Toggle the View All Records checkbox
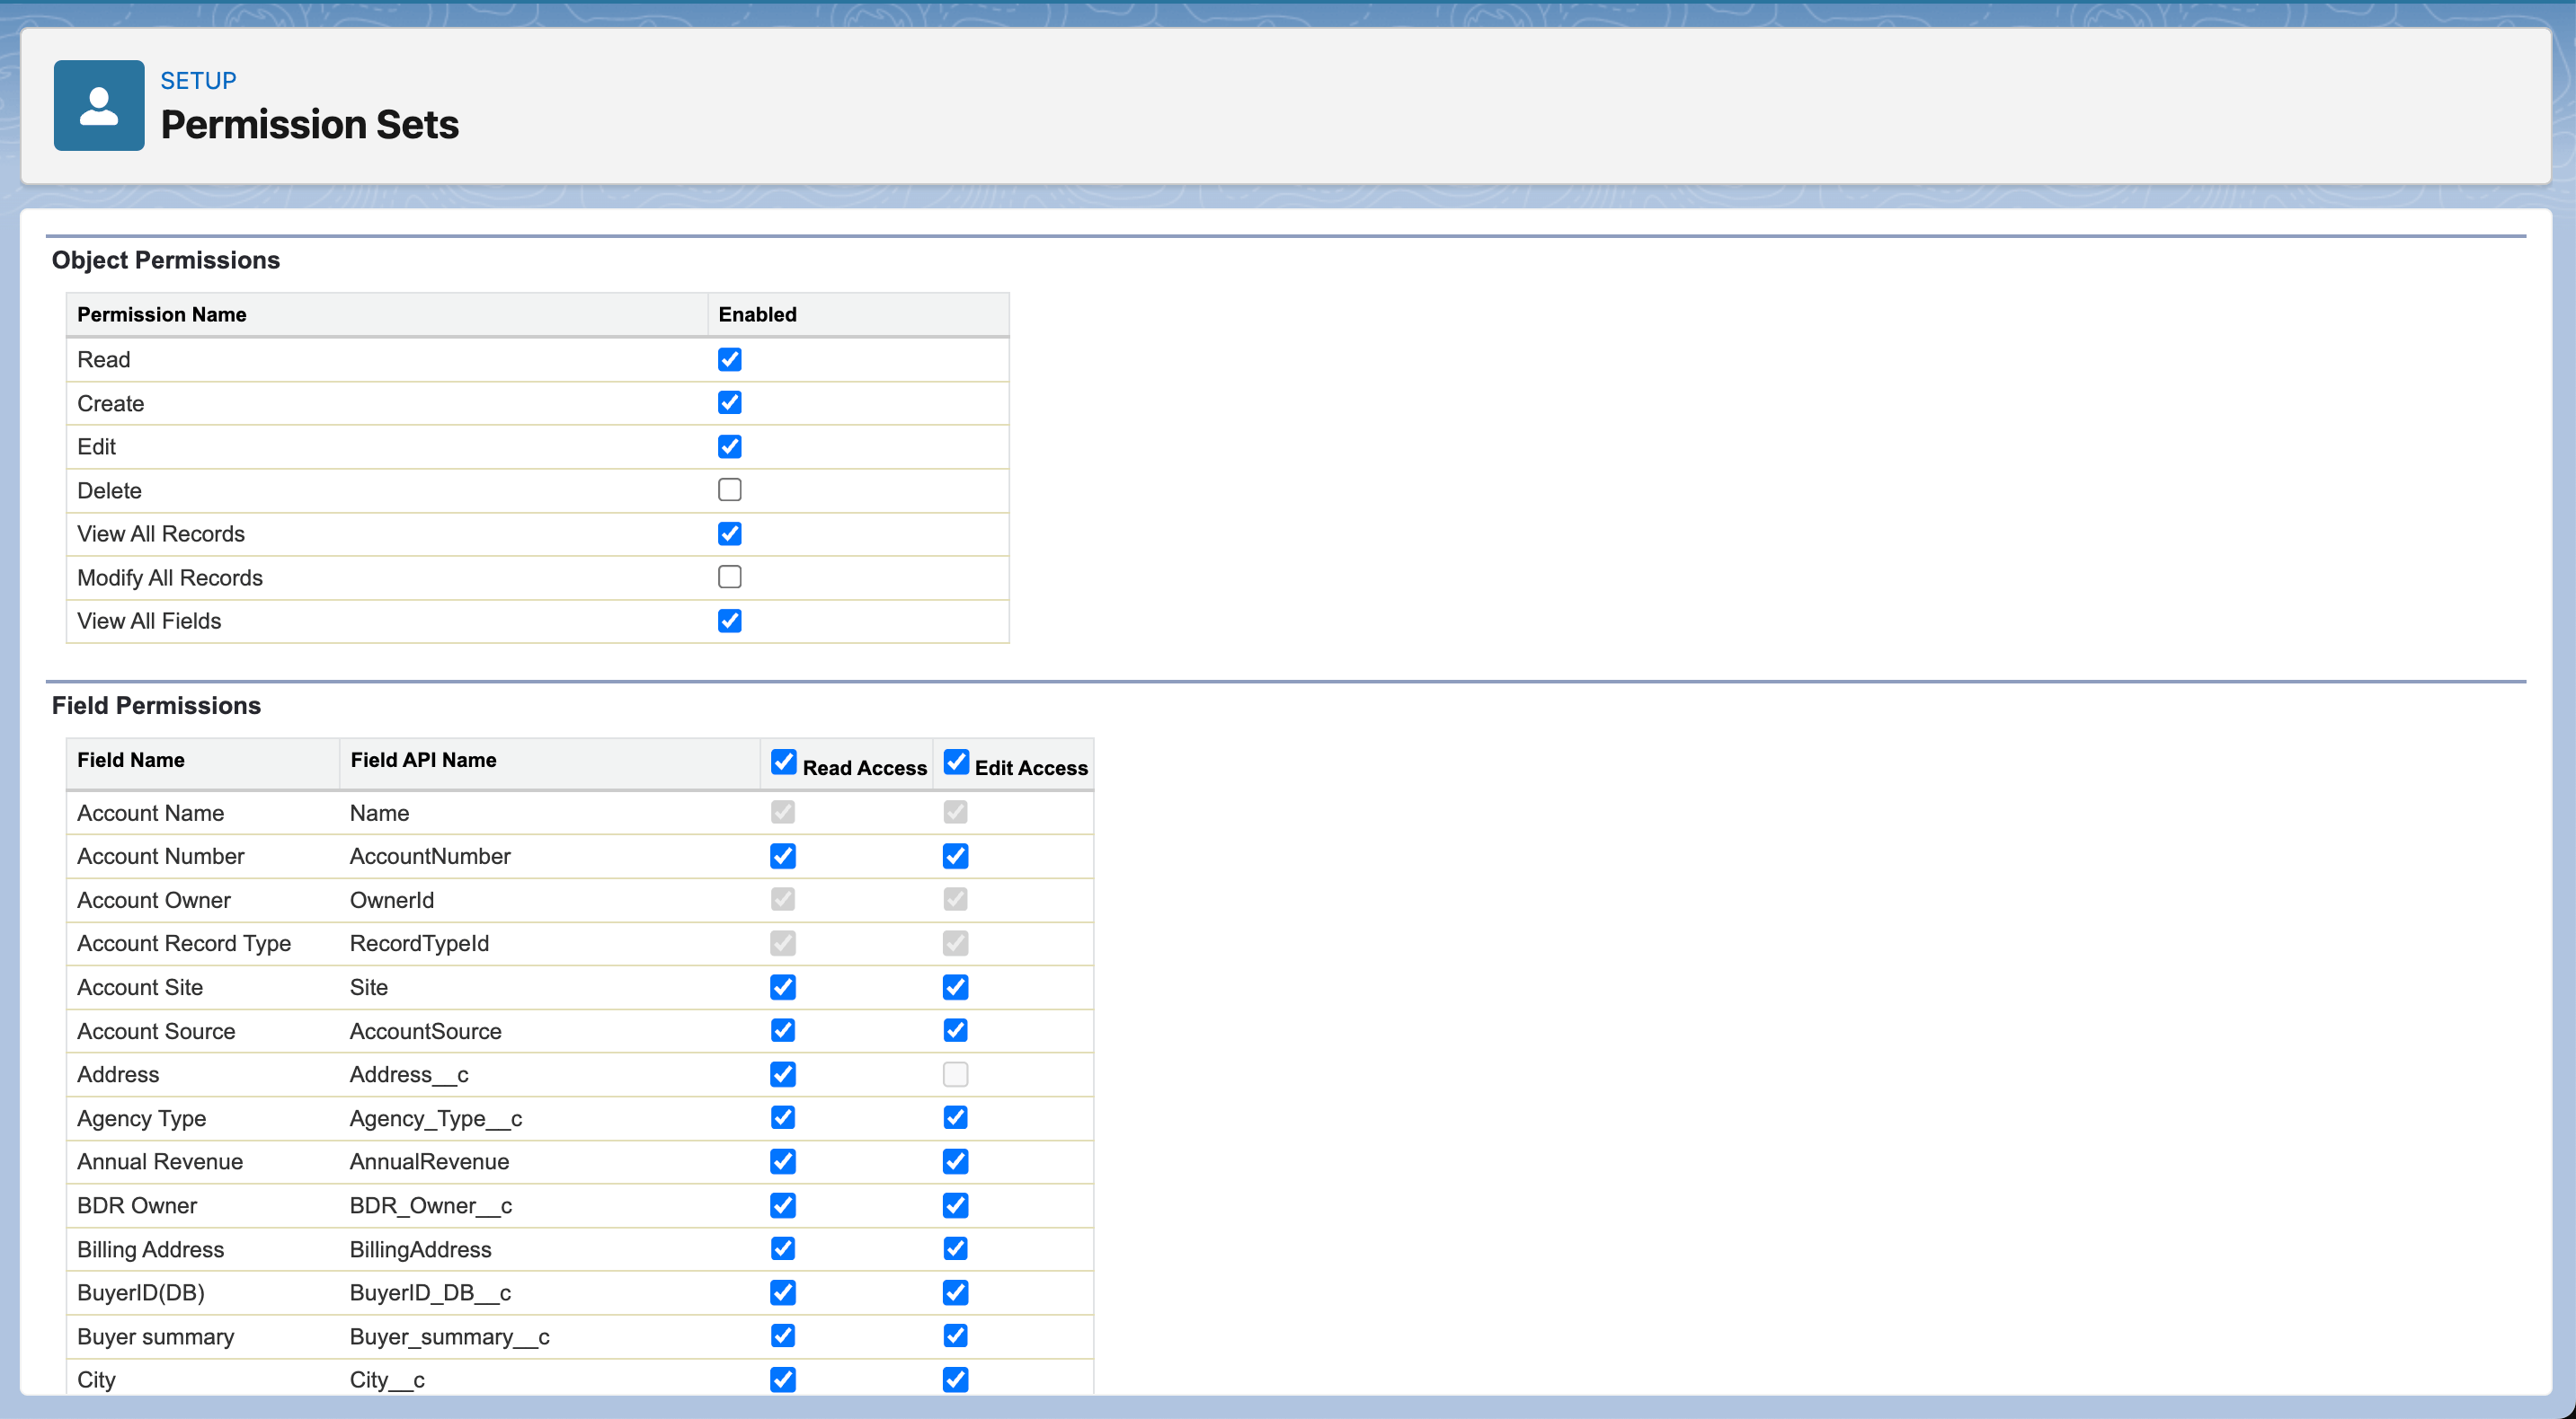Screen dimensions: 2576x1419 tap(730, 533)
